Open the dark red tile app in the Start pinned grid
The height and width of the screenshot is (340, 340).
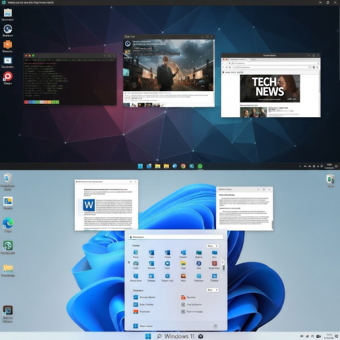[214, 263]
